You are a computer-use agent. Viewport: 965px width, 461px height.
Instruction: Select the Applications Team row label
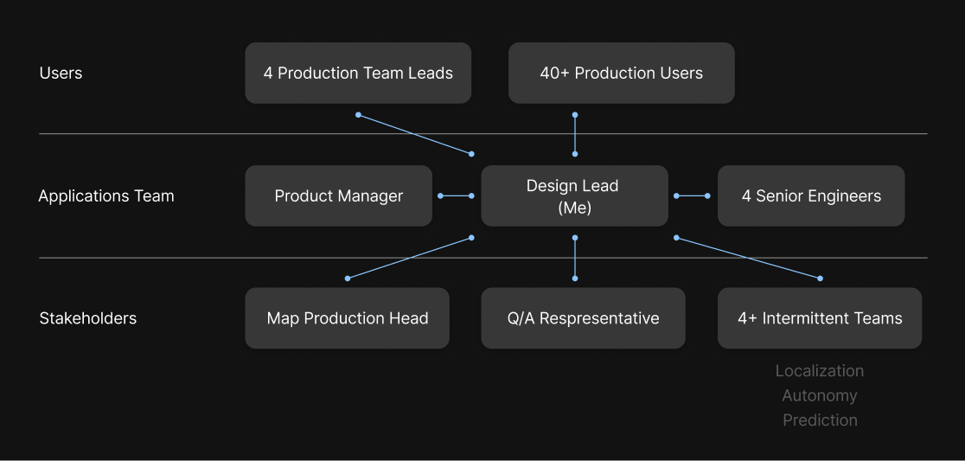105,196
